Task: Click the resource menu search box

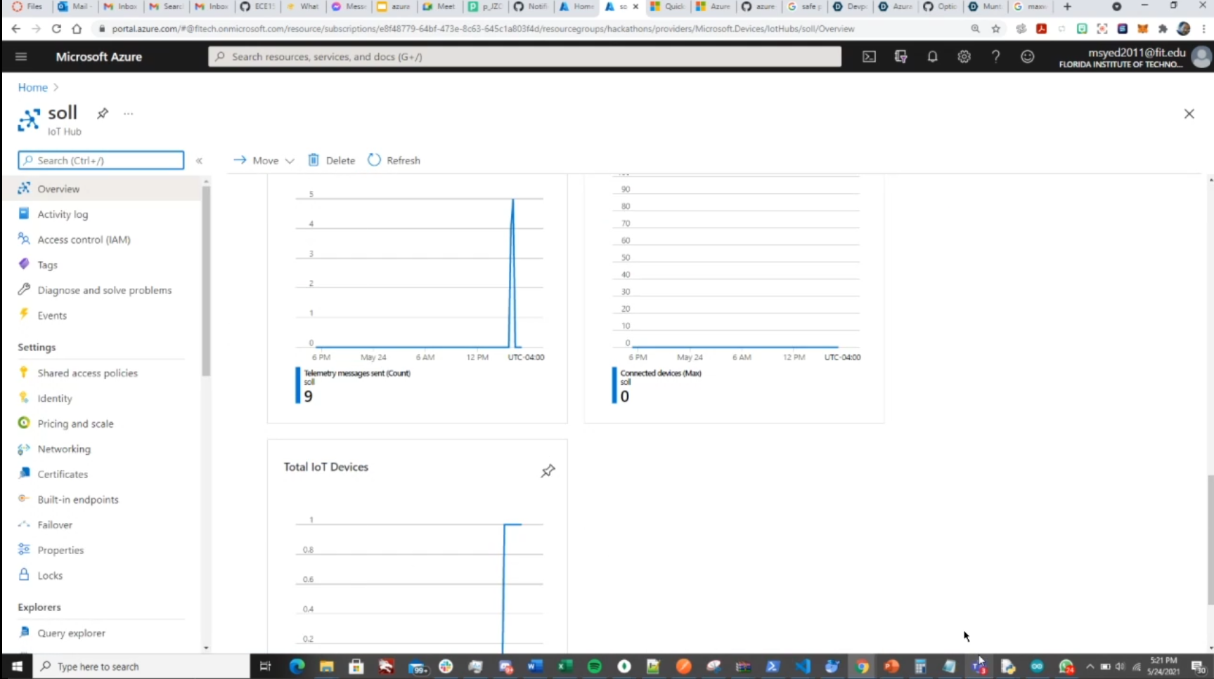Action: (101, 160)
